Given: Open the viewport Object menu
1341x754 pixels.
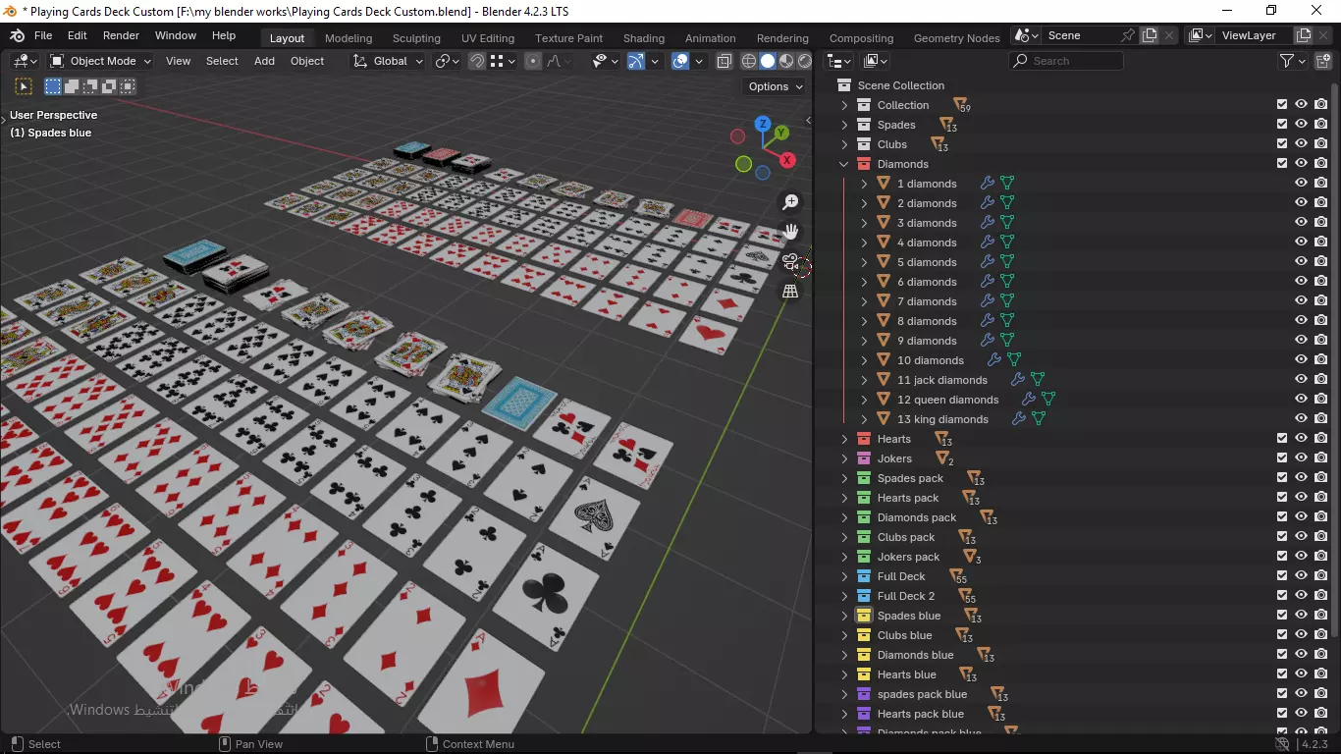Looking at the screenshot, I should click(307, 61).
